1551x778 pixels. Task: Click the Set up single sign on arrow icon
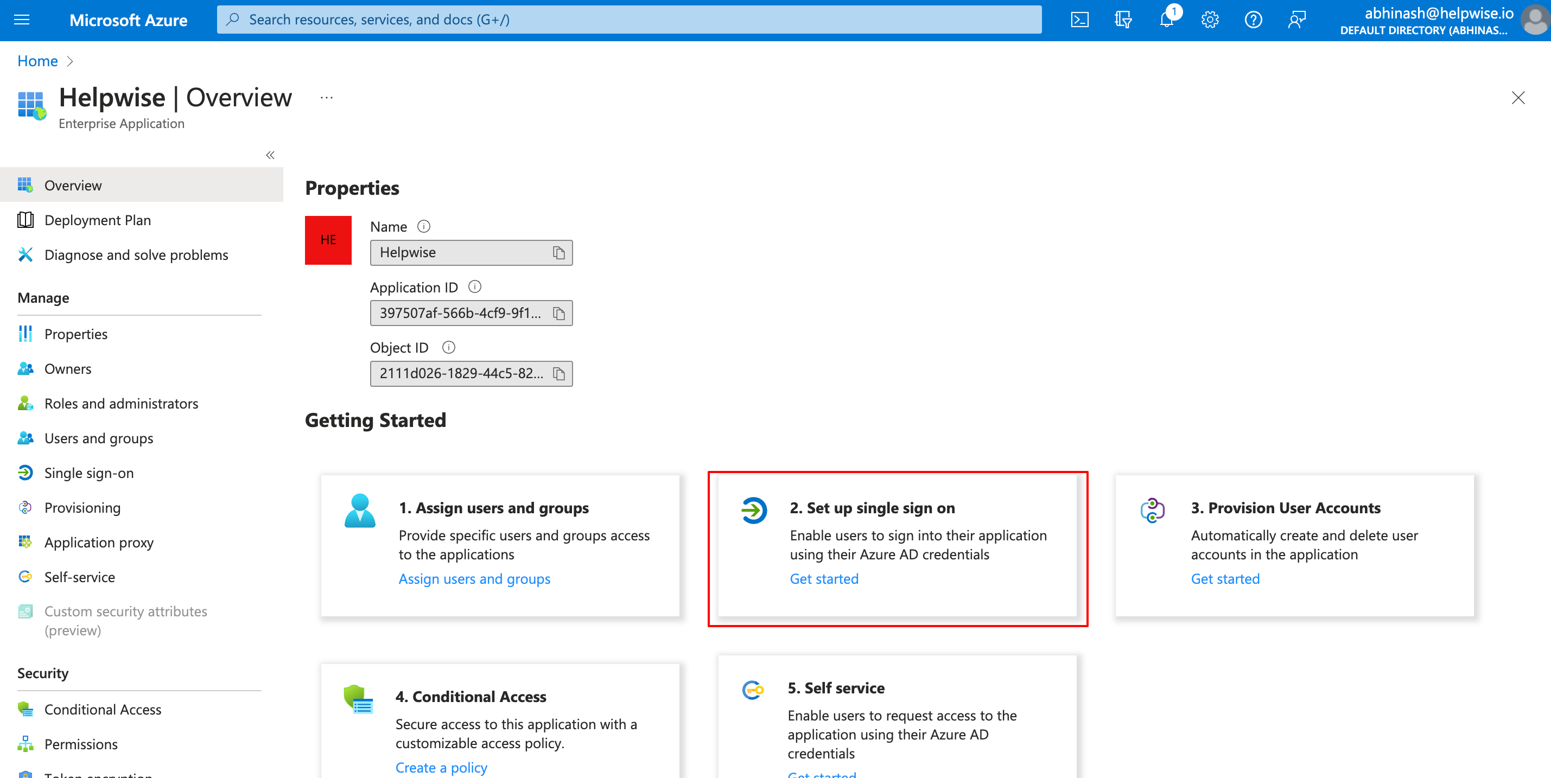(754, 509)
